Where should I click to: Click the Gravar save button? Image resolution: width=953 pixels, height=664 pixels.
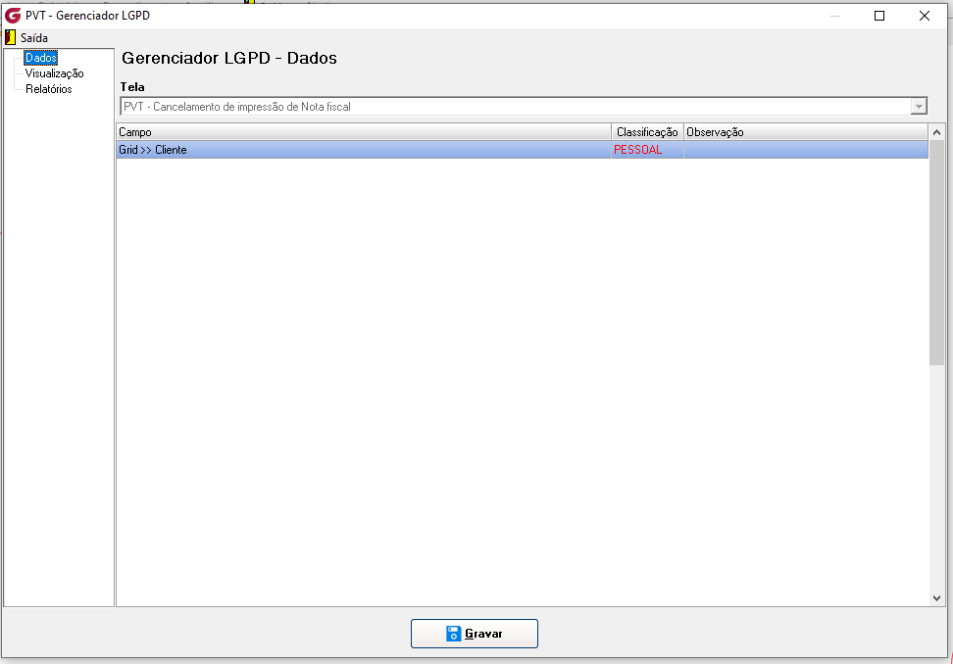point(475,634)
